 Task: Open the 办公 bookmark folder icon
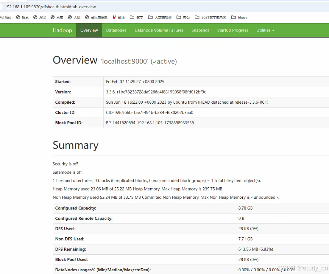click(179, 17)
